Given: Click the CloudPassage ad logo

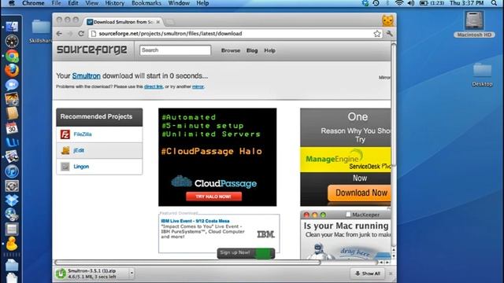Looking at the screenshot, I should click(x=213, y=182).
